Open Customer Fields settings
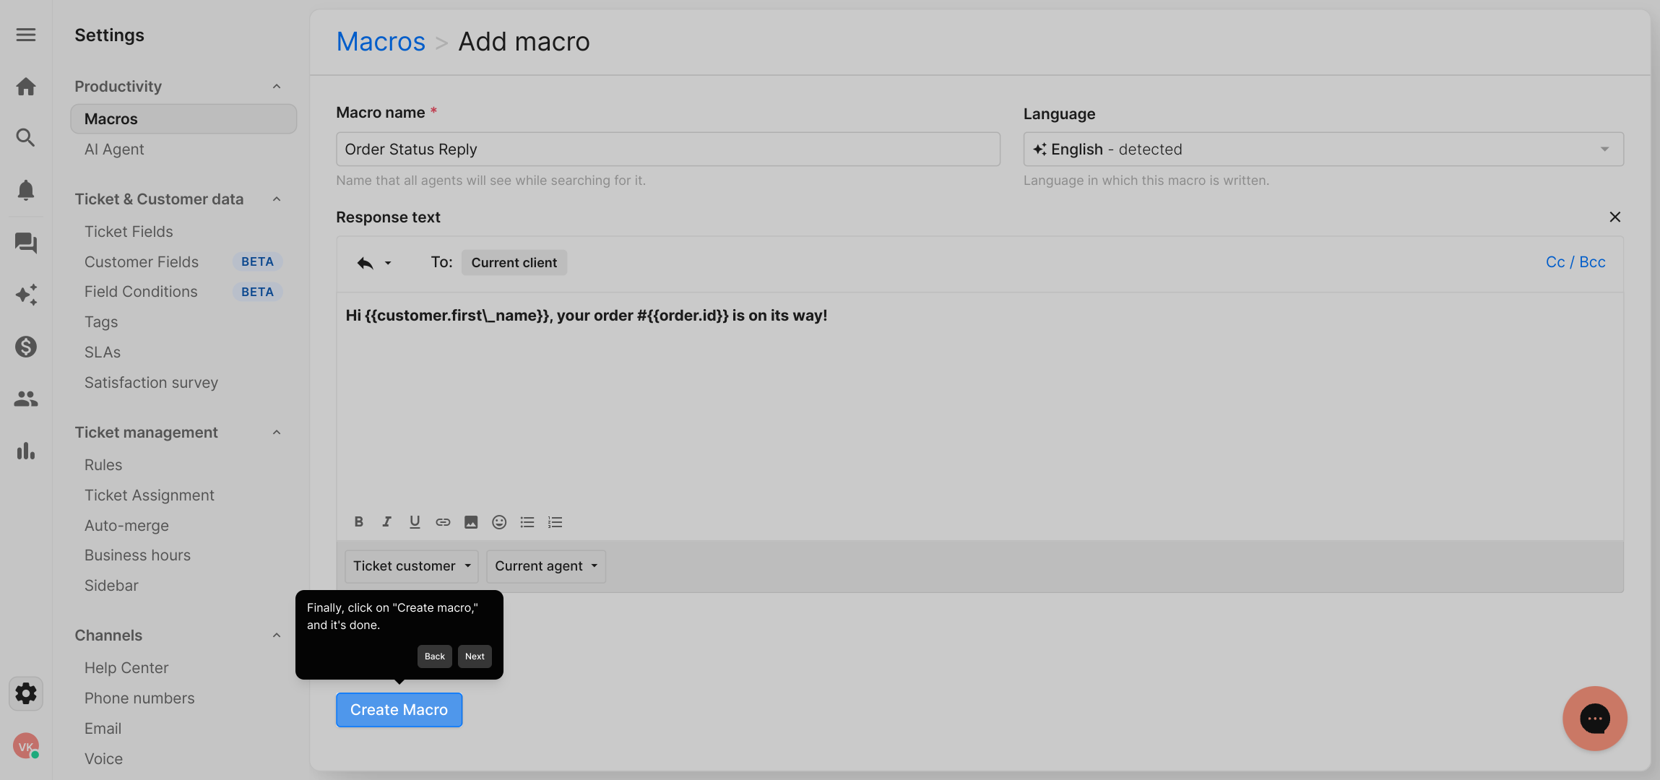The width and height of the screenshot is (1660, 780). [x=142, y=262]
